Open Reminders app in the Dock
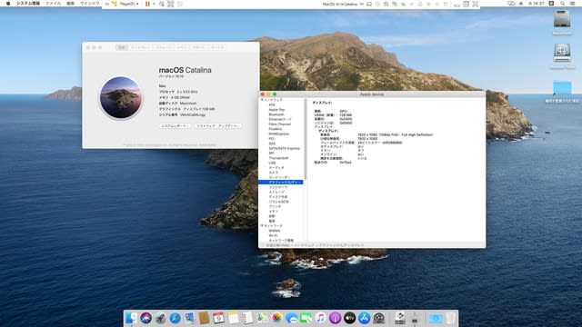Screen dimensions: 582x327 click(247, 318)
